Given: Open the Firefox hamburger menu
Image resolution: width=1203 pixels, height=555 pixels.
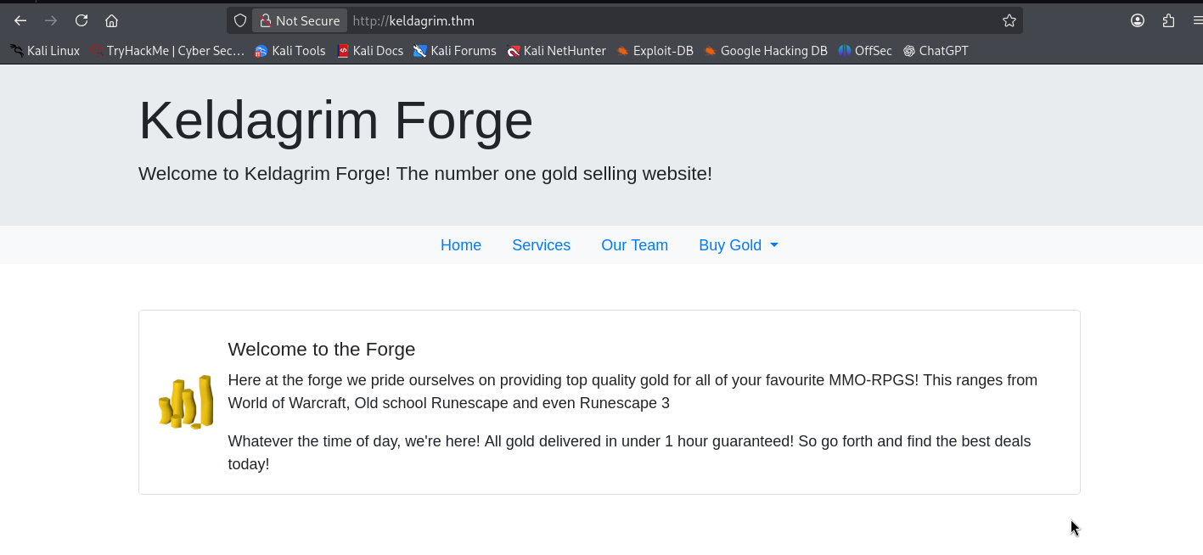Looking at the screenshot, I should click(1197, 20).
